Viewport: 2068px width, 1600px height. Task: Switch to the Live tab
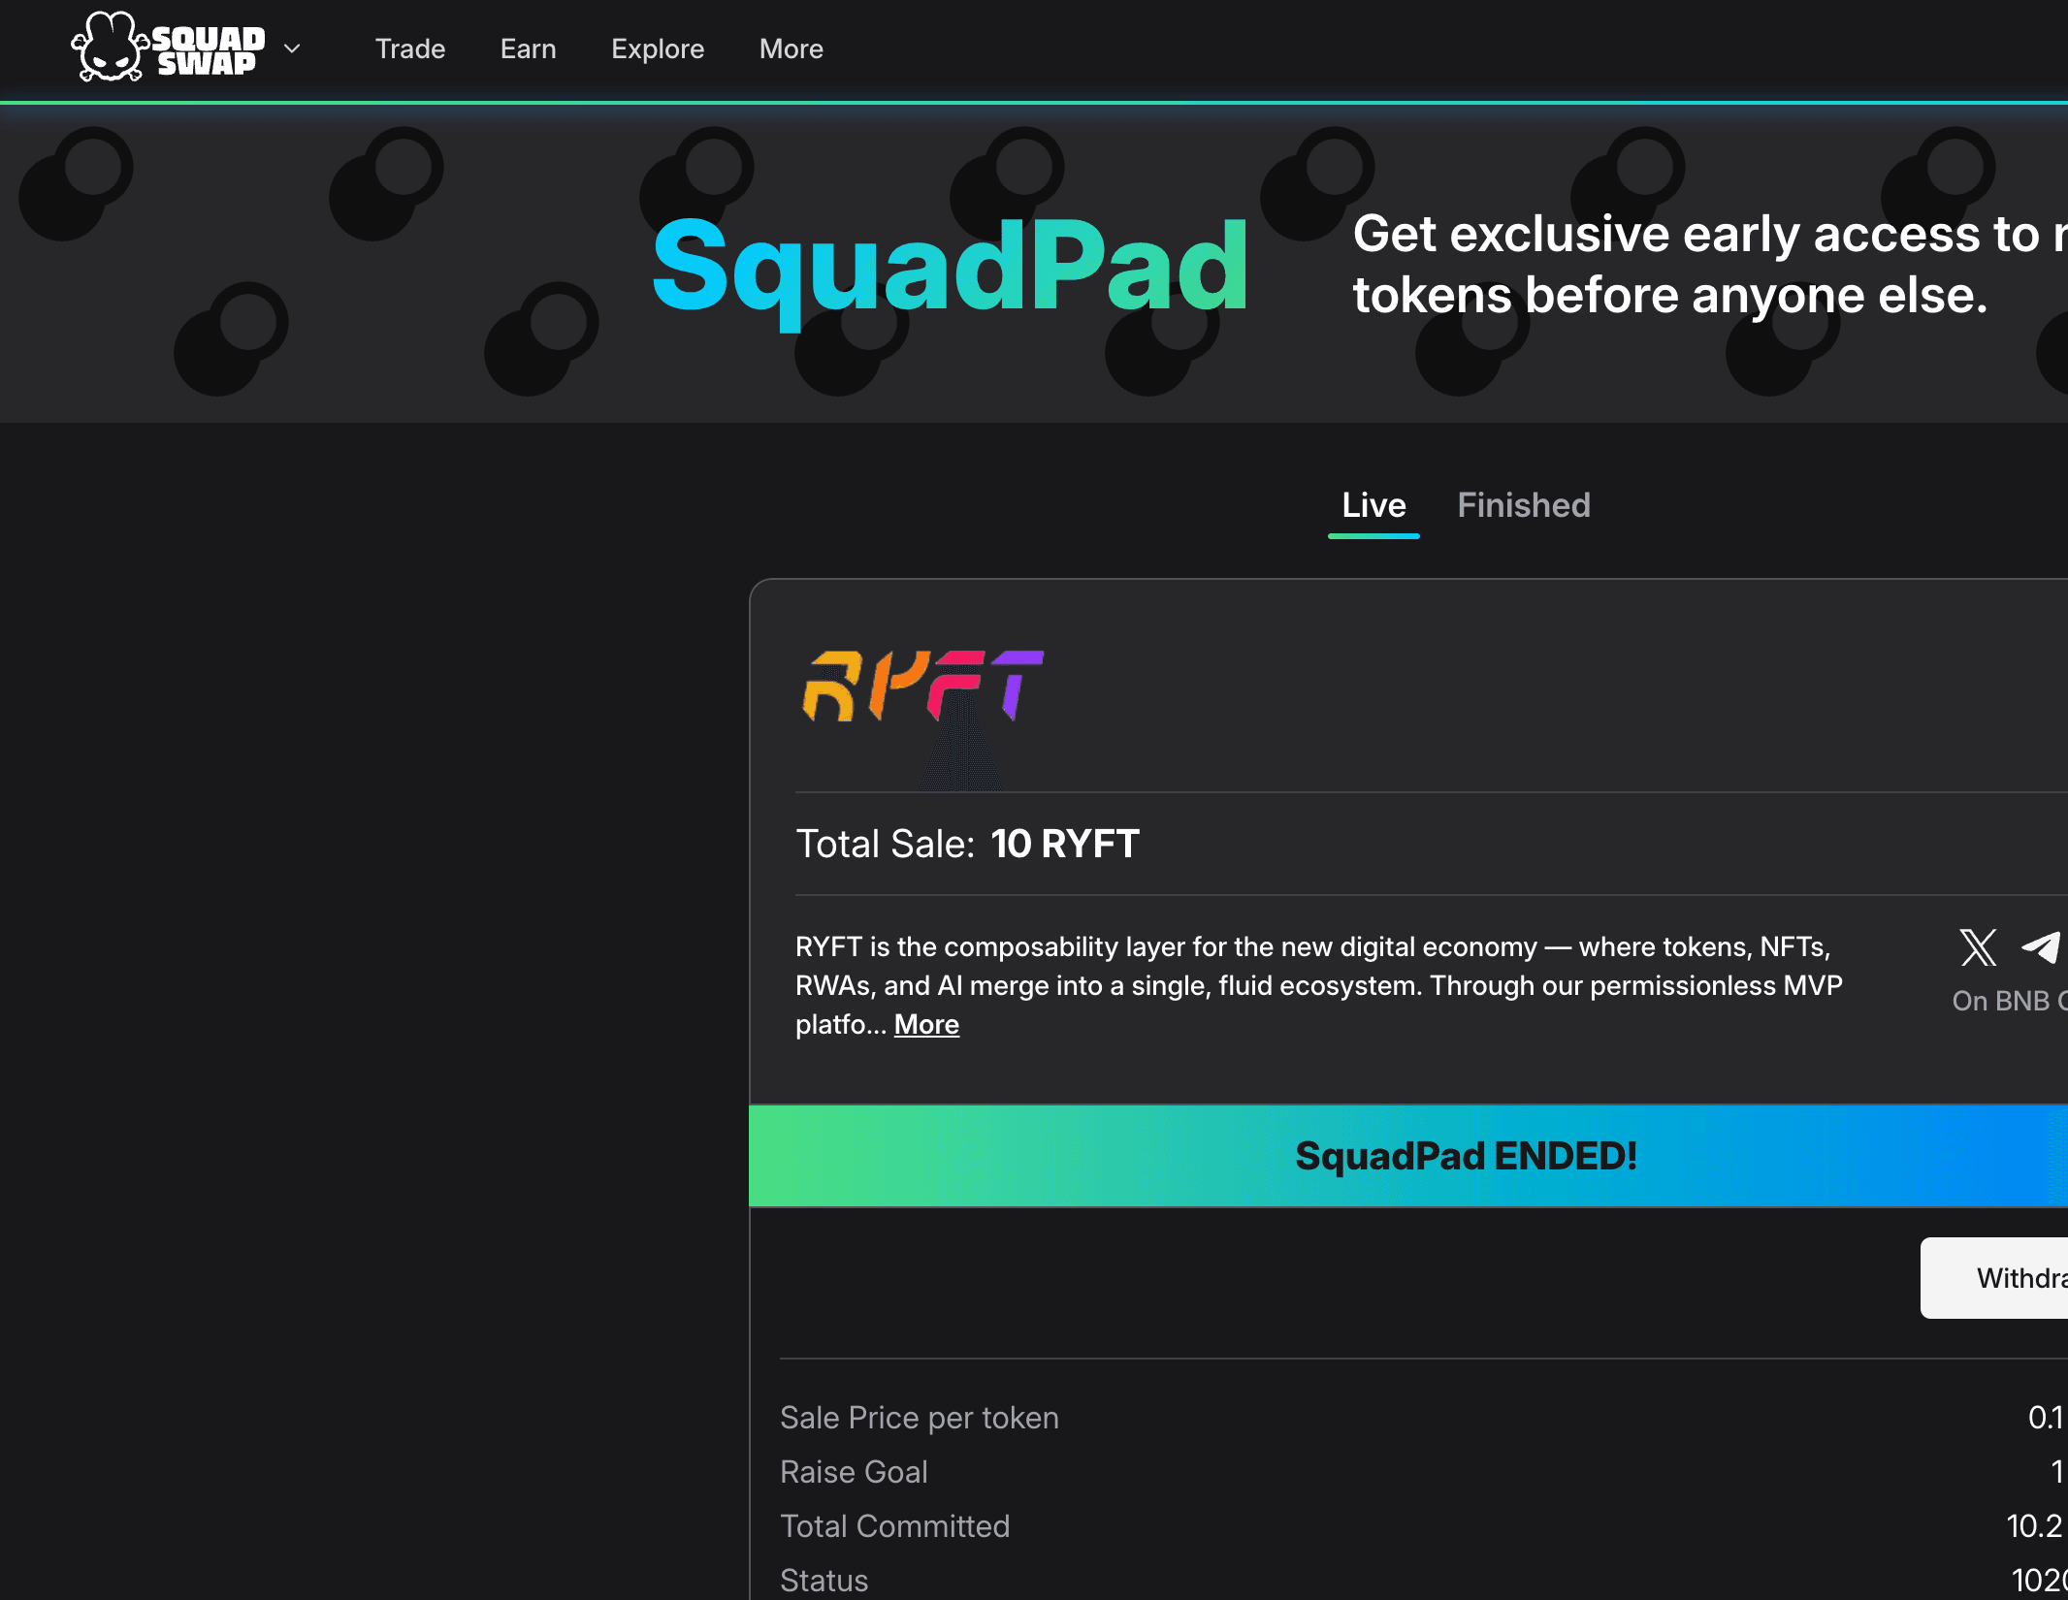1373,505
